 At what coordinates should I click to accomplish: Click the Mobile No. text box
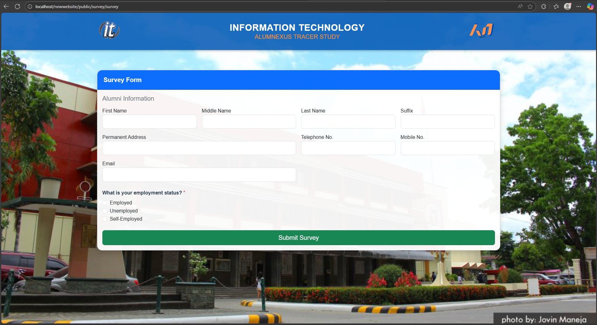(447, 148)
